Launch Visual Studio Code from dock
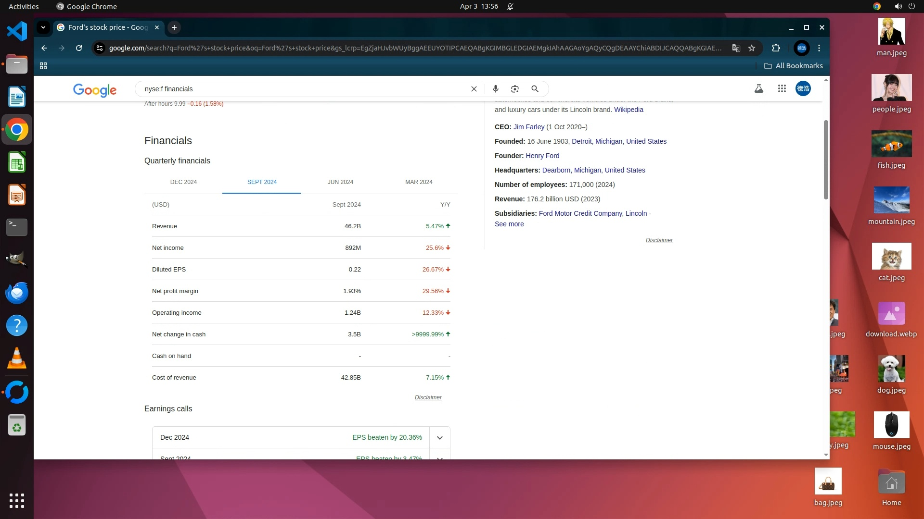 point(17,32)
